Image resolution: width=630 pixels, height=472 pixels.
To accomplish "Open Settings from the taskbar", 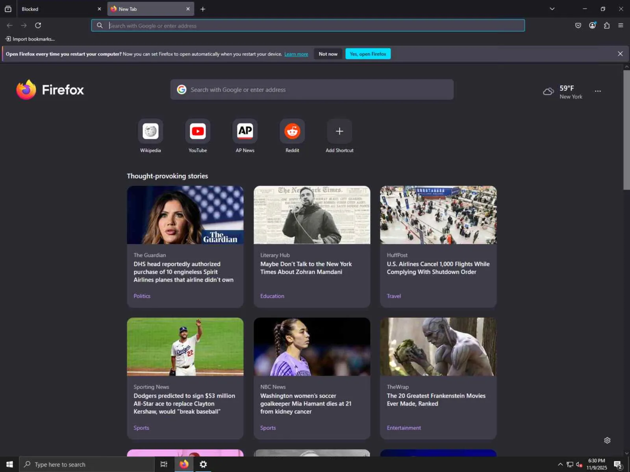I will pyautogui.click(x=203, y=464).
